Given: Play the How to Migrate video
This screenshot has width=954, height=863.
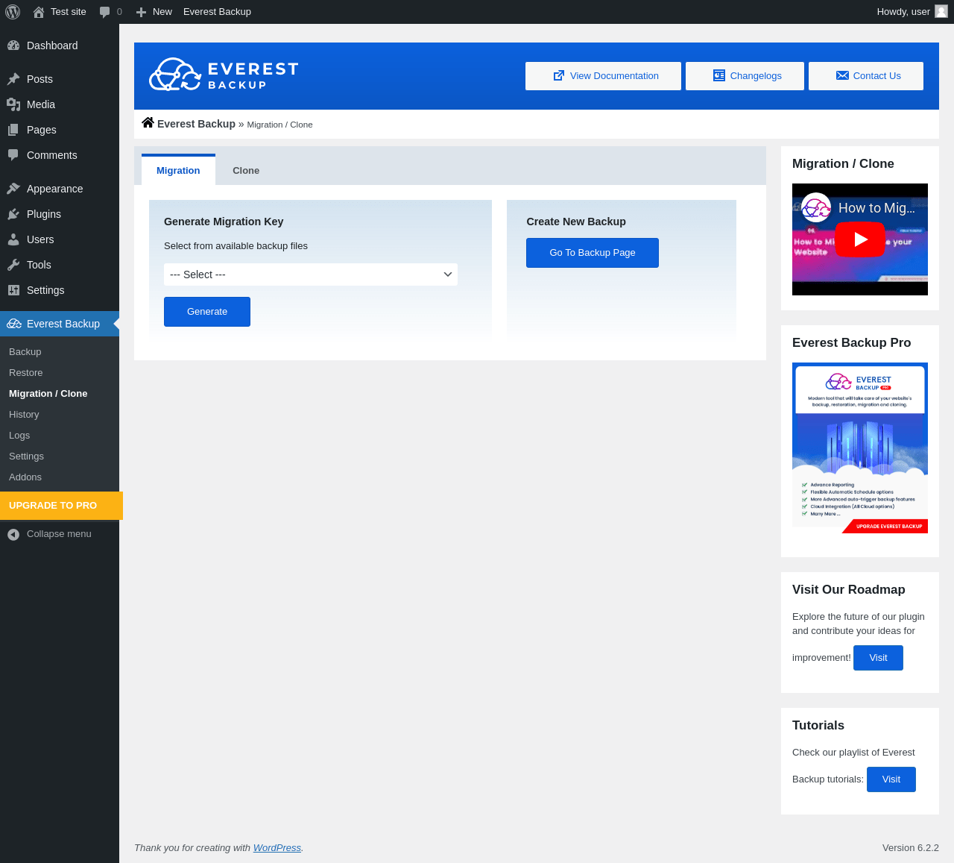Looking at the screenshot, I should coord(860,239).
